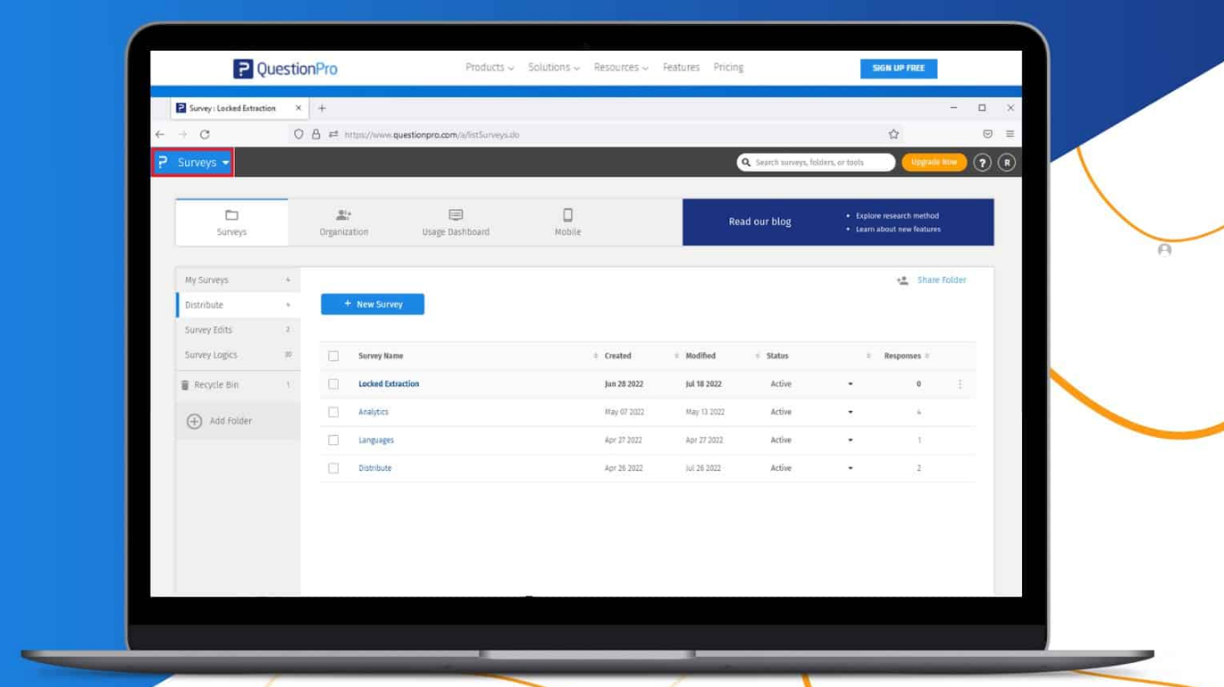The height and width of the screenshot is (687, 1224).
Task: Click the browser forward arrow
Action: tap(182, 134)
